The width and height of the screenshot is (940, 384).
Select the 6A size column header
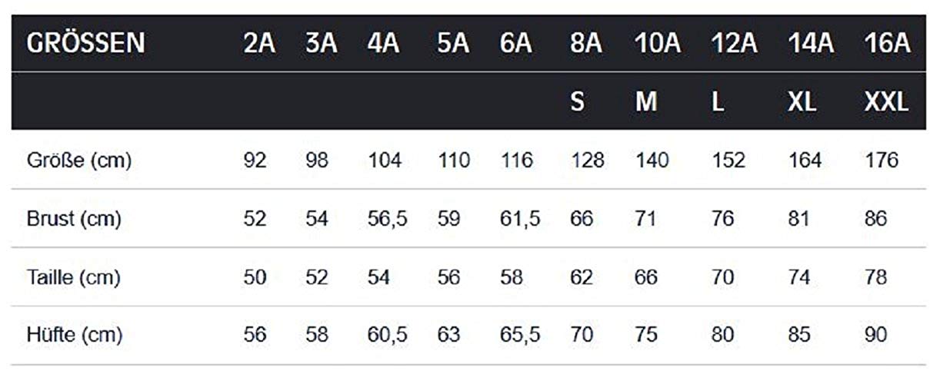click(516, 44)
